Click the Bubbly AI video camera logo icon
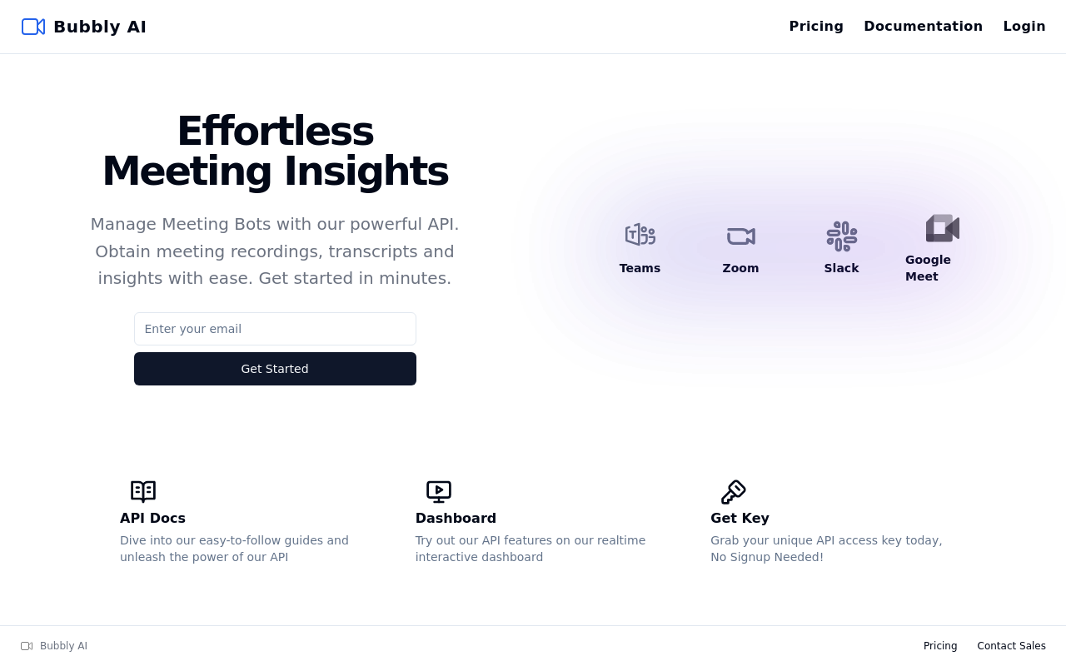The image size is (1066, 666). click(33, 27)
